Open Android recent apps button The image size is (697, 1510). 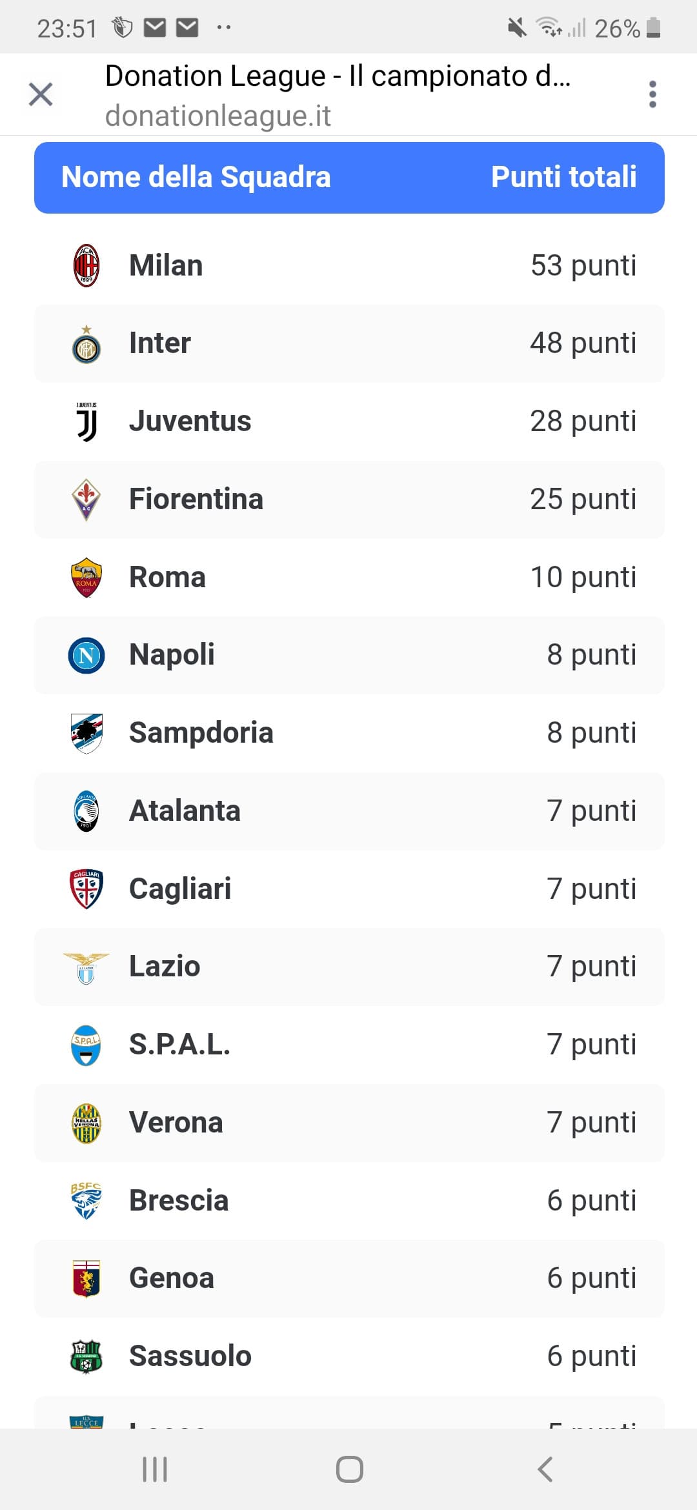[x=155, y=1469]
